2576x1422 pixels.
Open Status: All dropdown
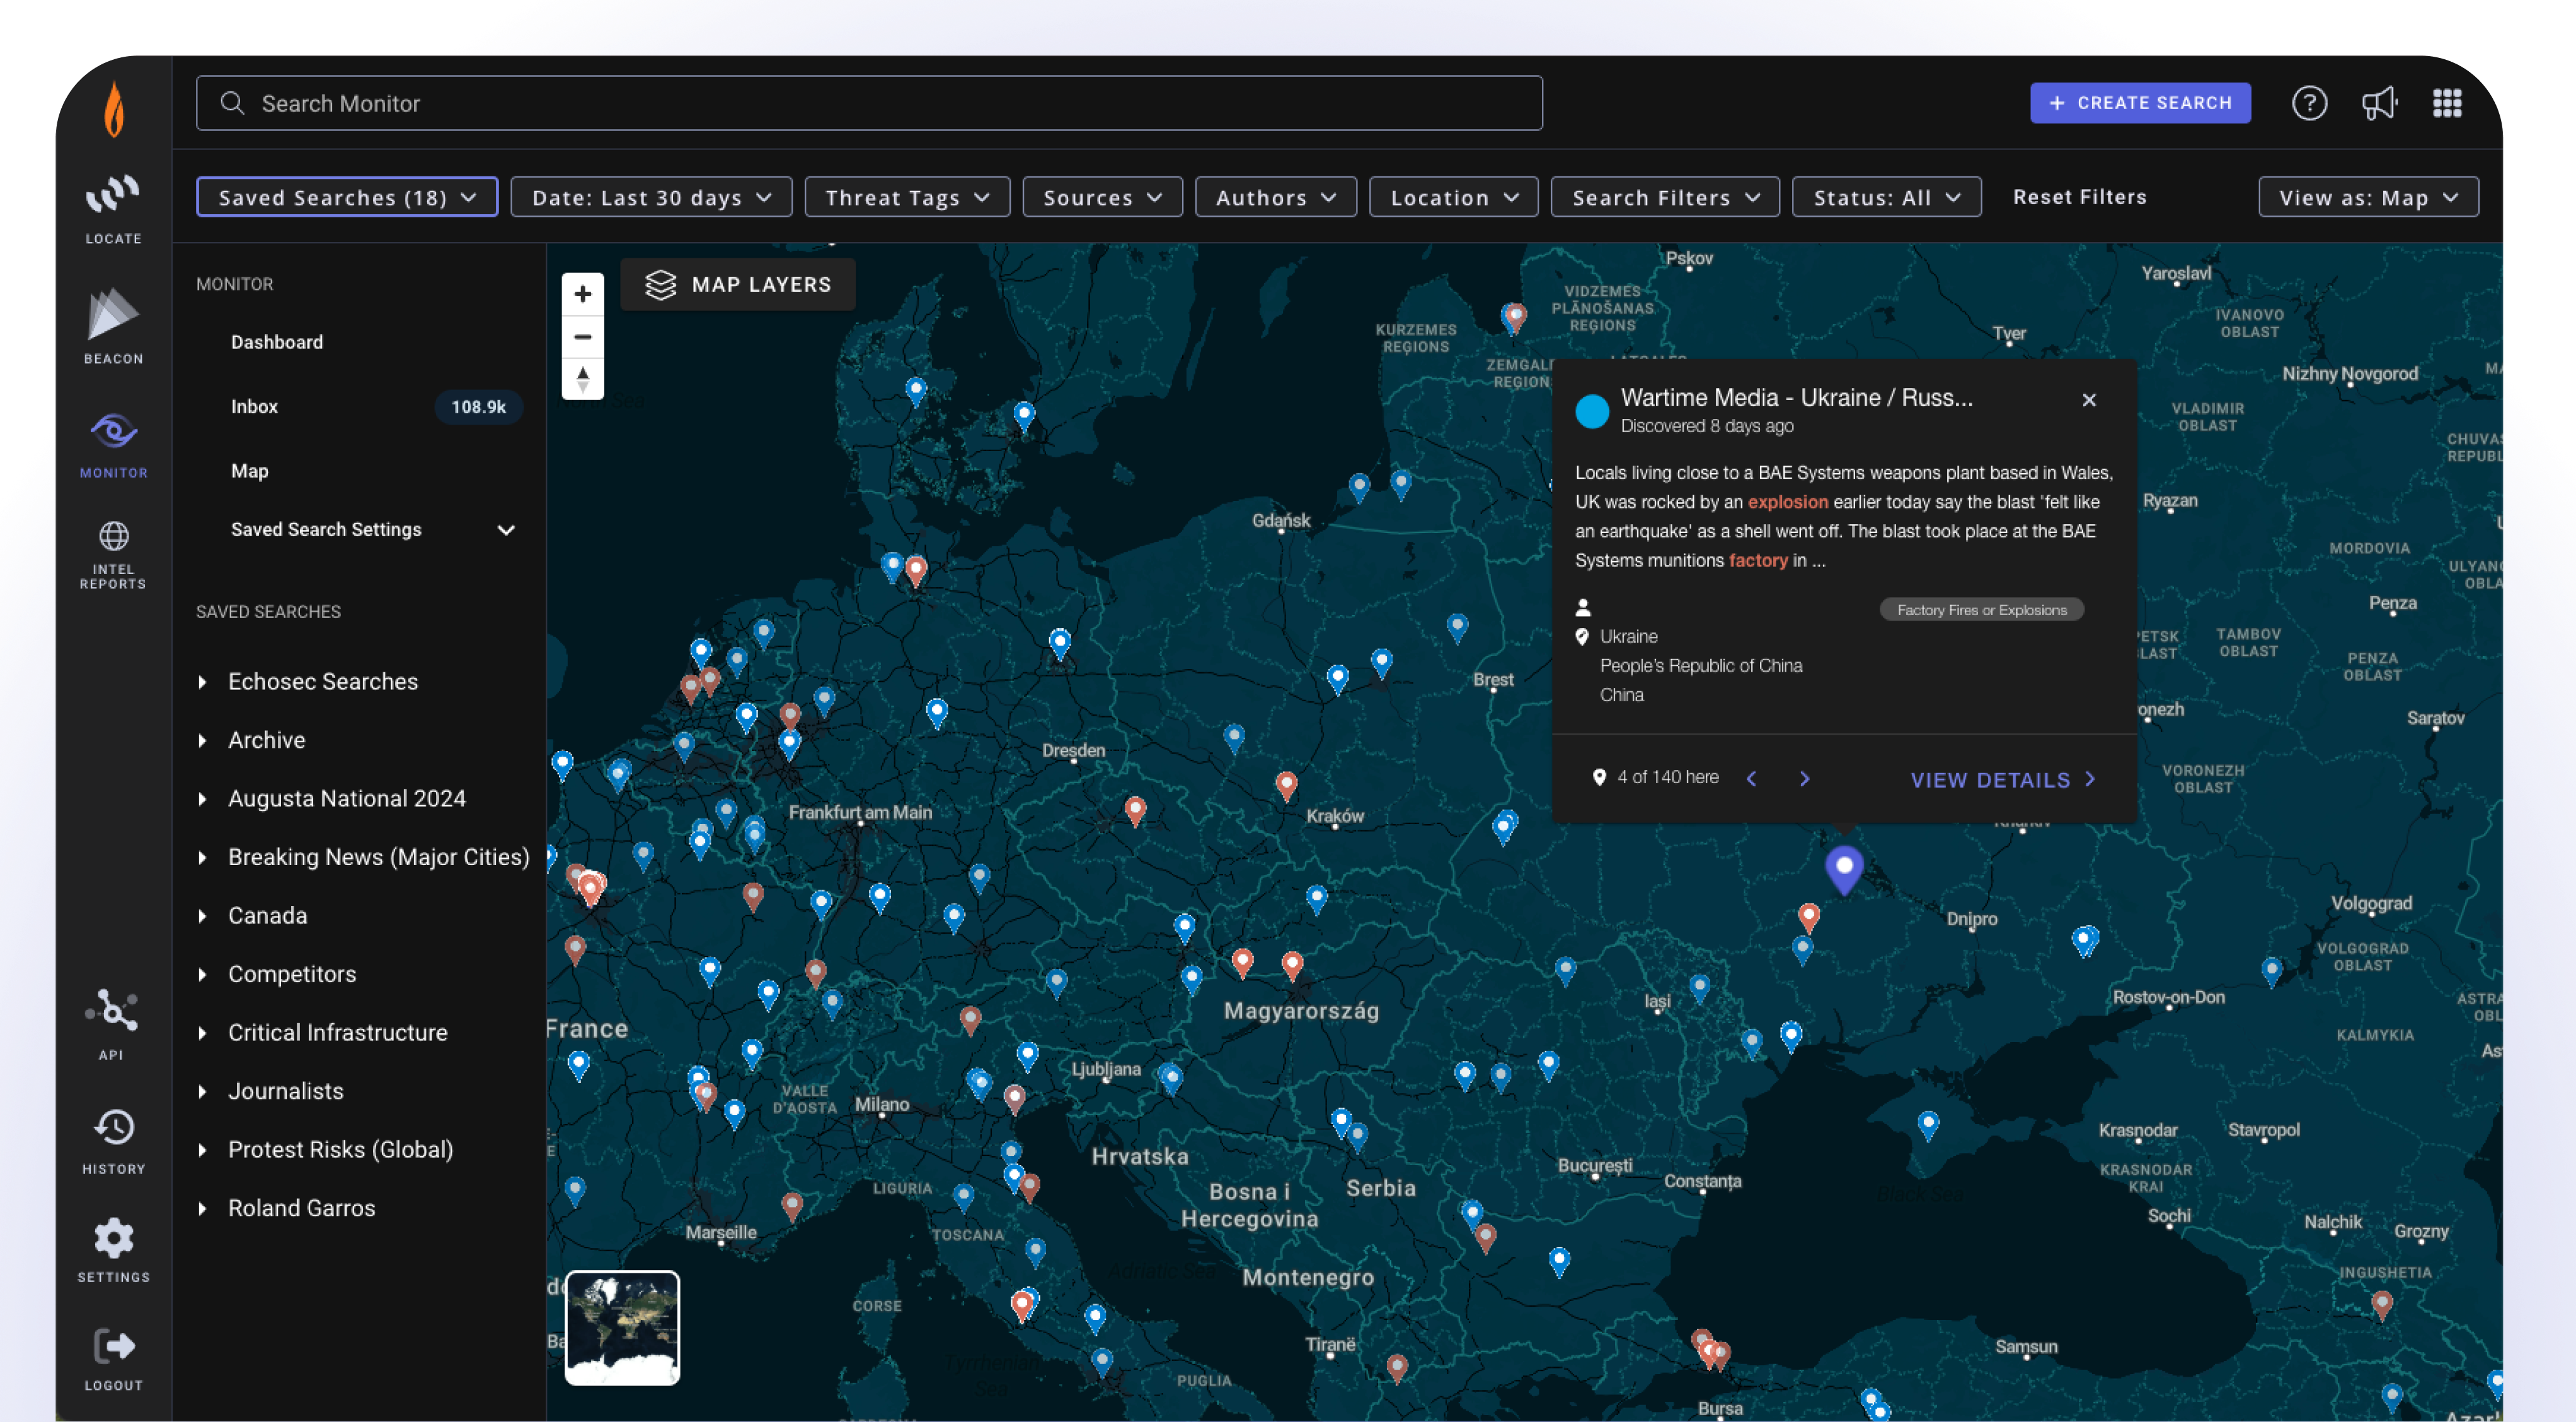click(x=1886, y=197)
